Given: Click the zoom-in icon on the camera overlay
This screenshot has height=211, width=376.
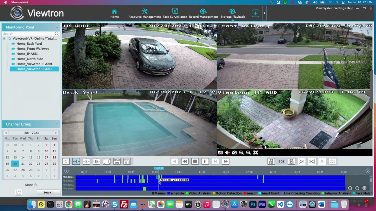Looking at the screenshot, I should pos(241,152).
